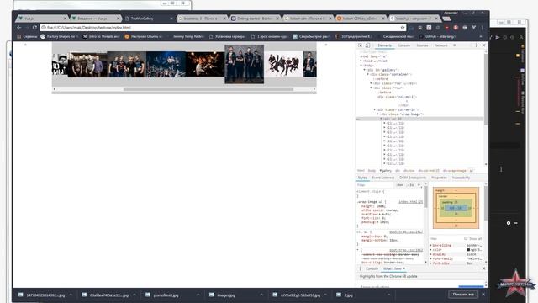Collapse the div class col-md-10 node
Viewport: 538px width, 303px height.
(x=374, y=109)
